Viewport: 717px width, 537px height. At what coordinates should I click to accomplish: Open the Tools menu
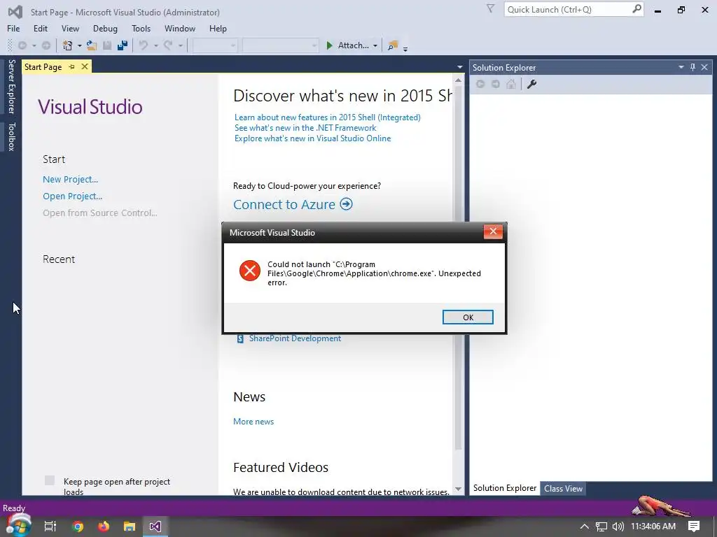pyautogui.click(x=141, y=28)
